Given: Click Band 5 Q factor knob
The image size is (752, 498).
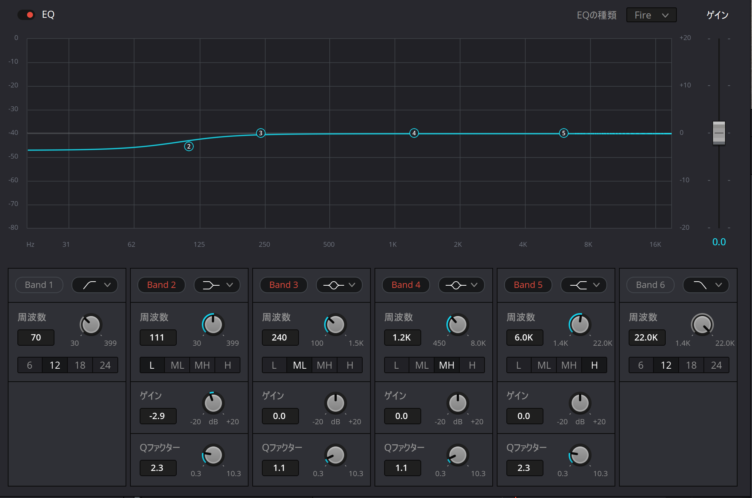Looking at the screenshot, I should point(580,455).
